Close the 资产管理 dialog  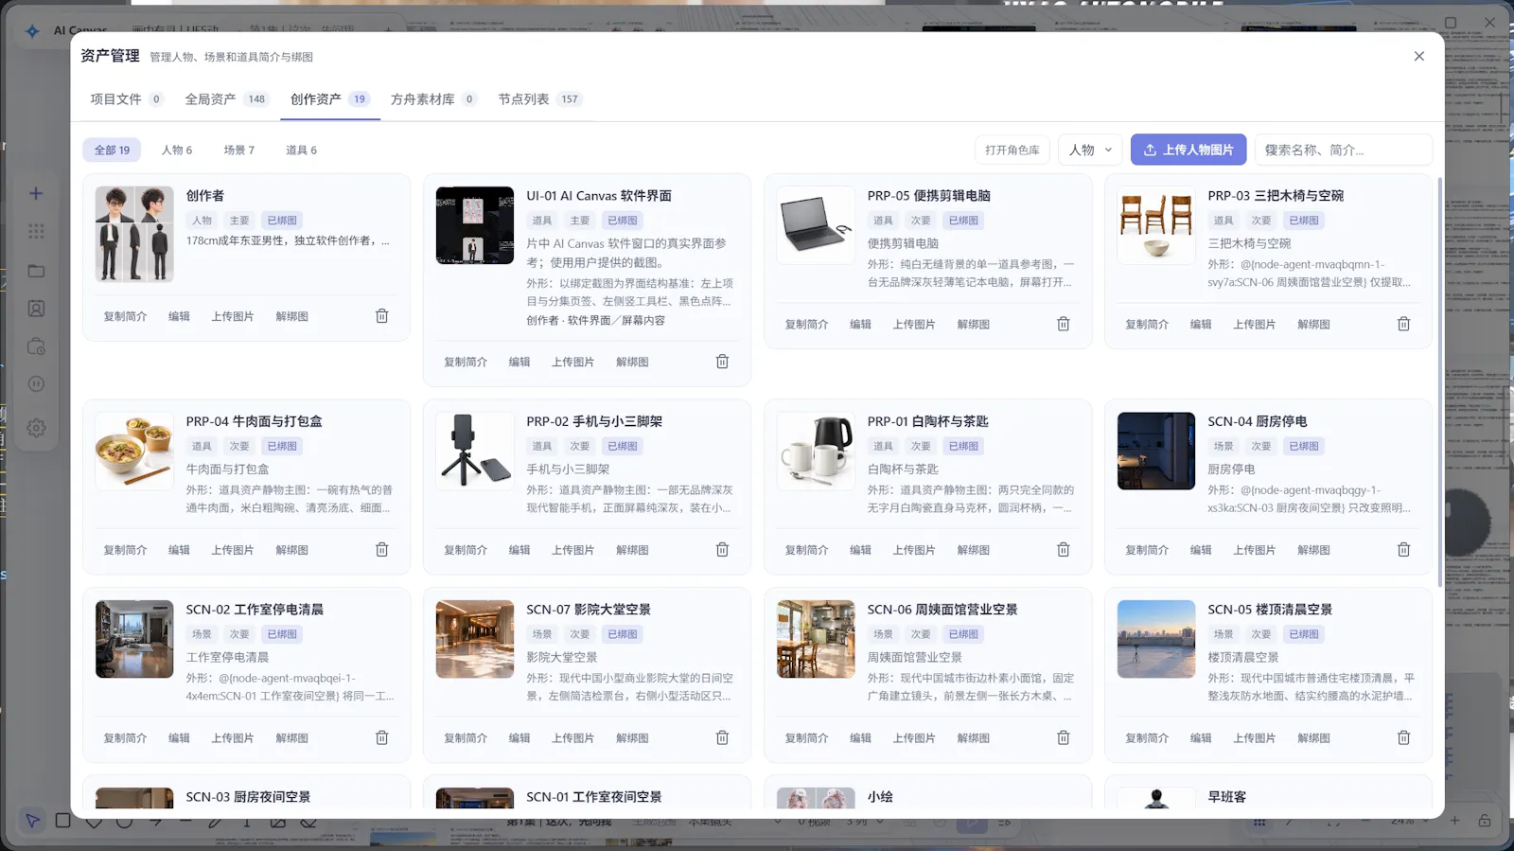click(1419, 56)
